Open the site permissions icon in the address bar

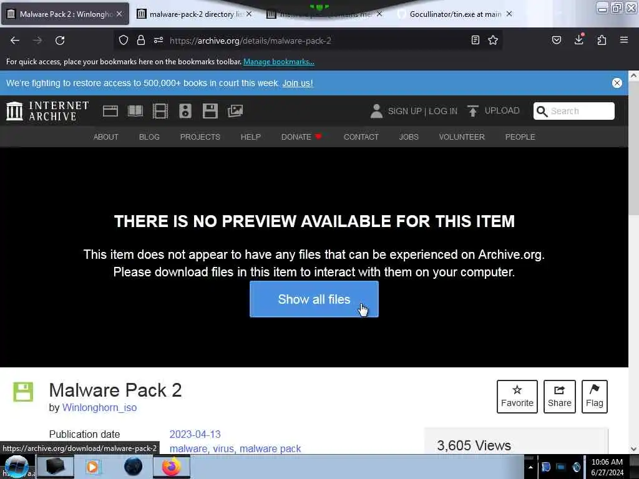point(159,40)
